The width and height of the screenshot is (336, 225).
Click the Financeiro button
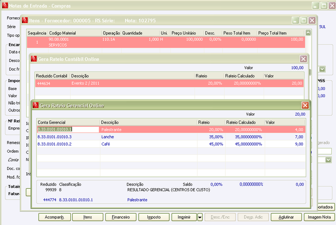pyautogui.click(x=121, y=217)
